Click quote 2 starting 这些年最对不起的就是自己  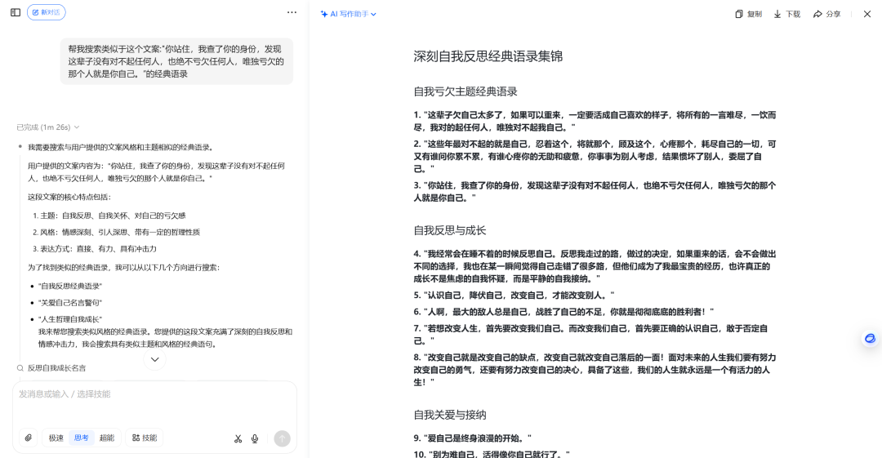click(595, 156)
